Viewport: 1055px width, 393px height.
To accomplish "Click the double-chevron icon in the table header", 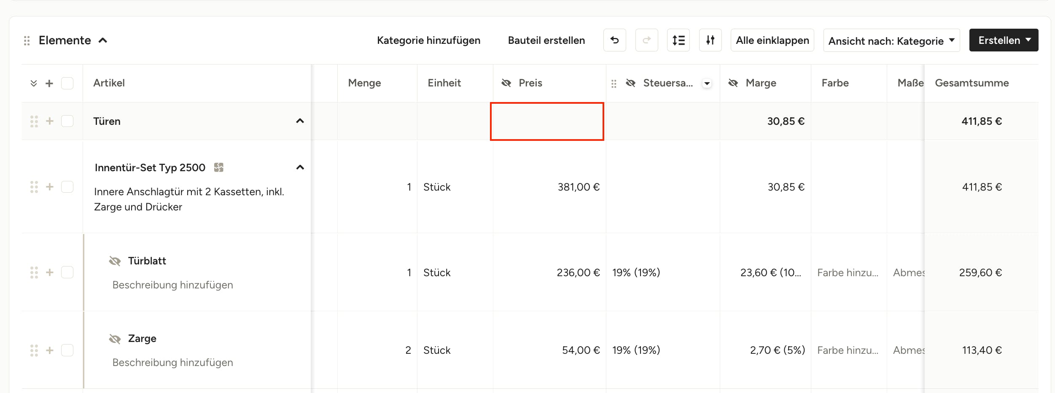I will coord(34,83).
